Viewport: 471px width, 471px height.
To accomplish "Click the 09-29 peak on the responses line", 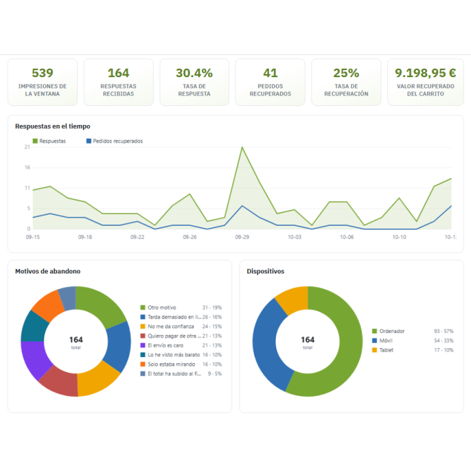I will (x=242, y=147).
